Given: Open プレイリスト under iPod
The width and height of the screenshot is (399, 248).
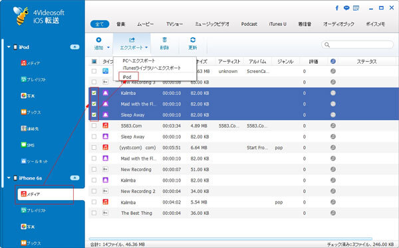Looking at the screenshot, I should tap(33, 80).
